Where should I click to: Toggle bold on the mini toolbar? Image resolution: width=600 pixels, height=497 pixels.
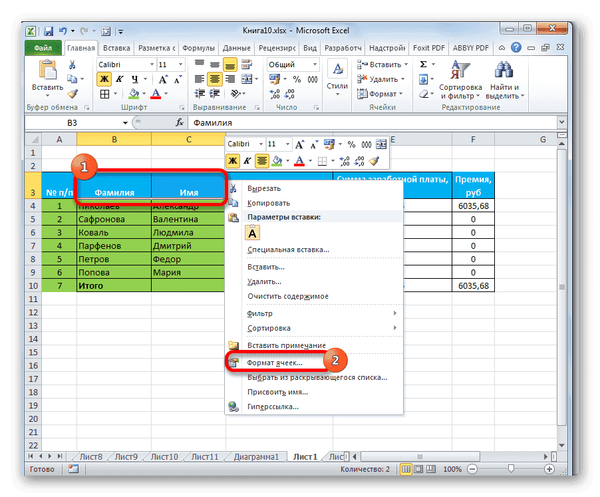click(x=233, y=160)
